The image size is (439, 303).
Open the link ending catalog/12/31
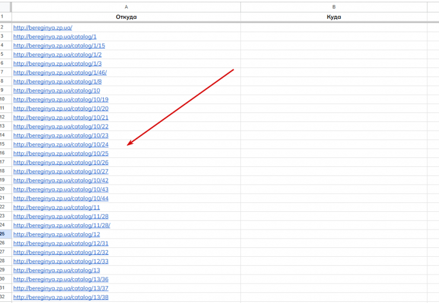(61, 243)
